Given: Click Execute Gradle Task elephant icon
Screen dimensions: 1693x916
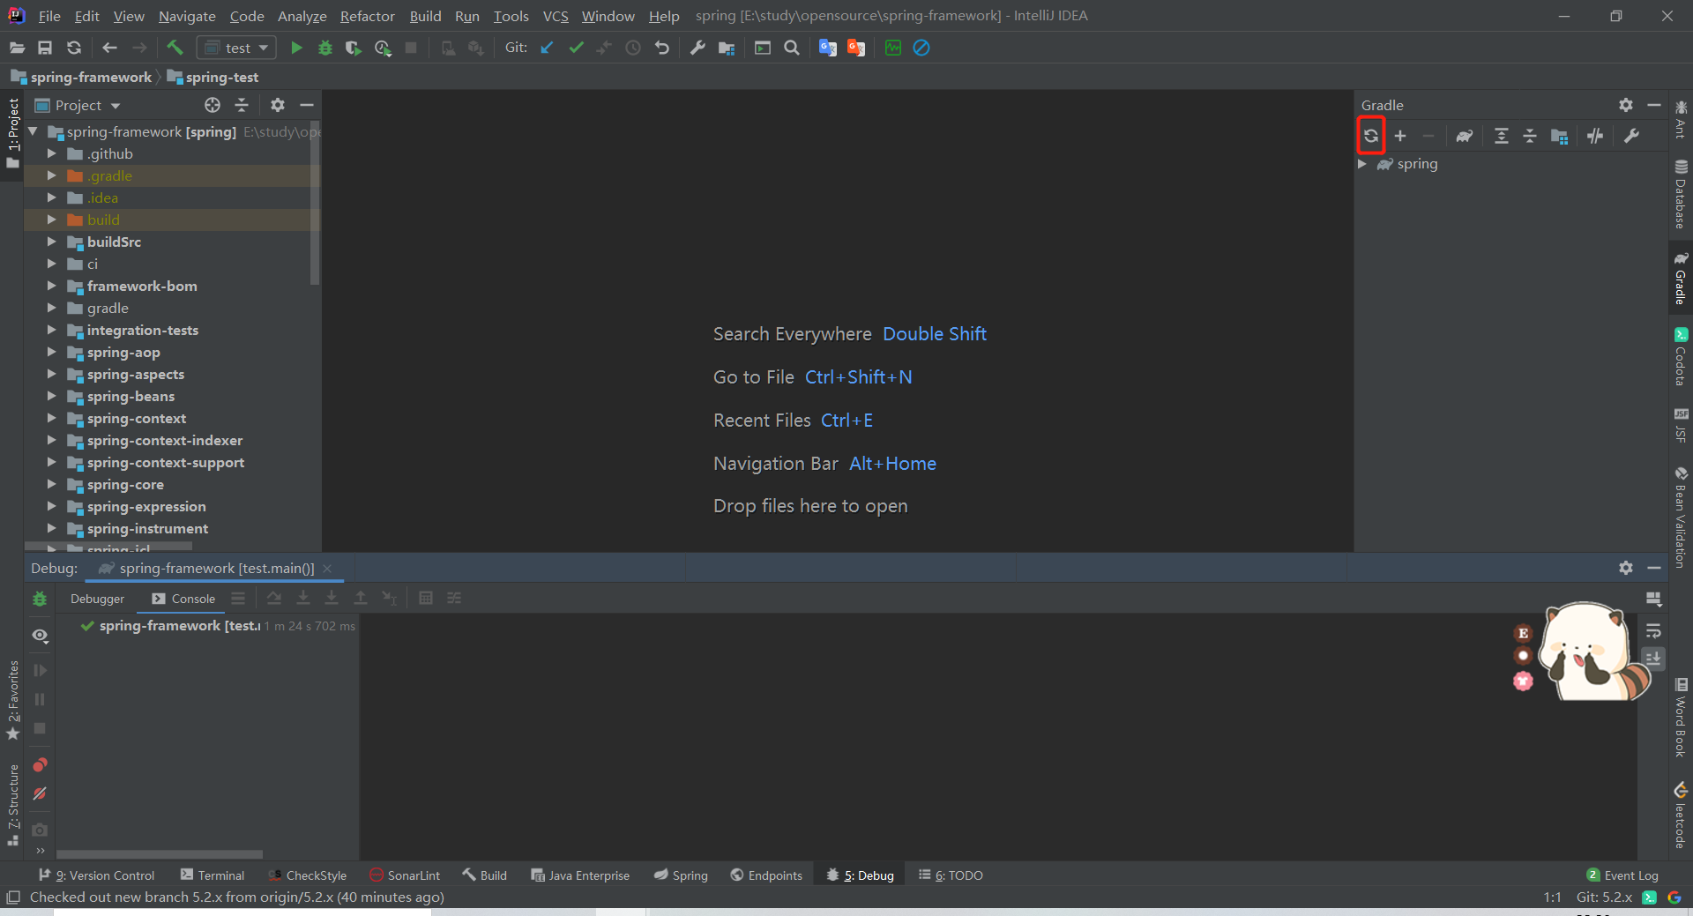Looking at the screenshot, I should (1465, 136).
